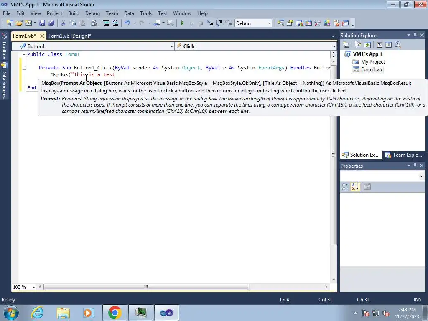Click the editor split-window handle
This screenshot has width=428, height=321.
coord(334,55)
